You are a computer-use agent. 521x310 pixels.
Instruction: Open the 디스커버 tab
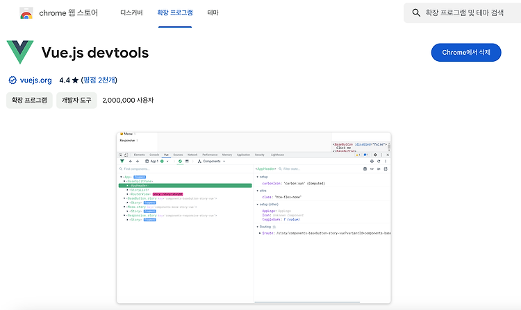pos(131,12)
